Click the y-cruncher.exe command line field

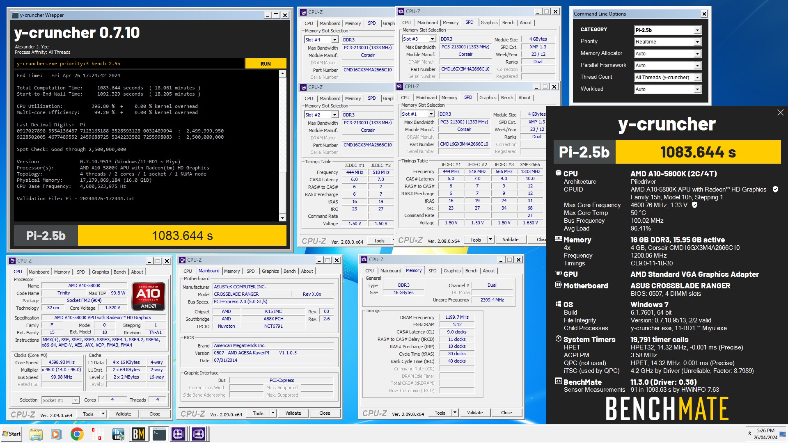130,64
